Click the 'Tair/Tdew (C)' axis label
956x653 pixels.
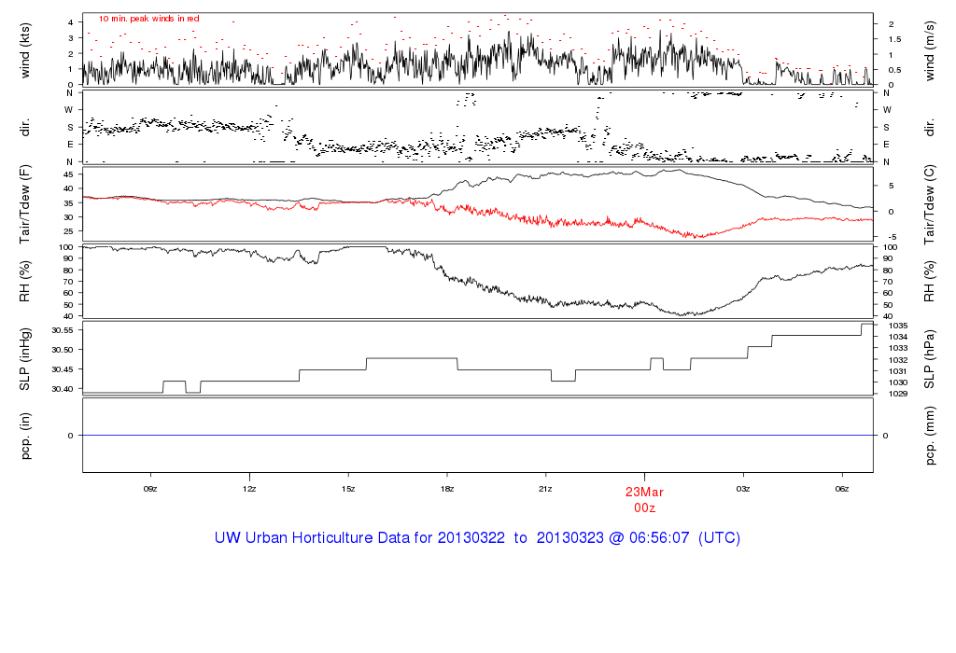click(x=929, y=204)
